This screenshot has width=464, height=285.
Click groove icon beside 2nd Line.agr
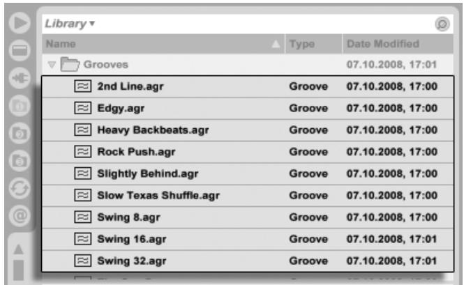coord(82,86)
